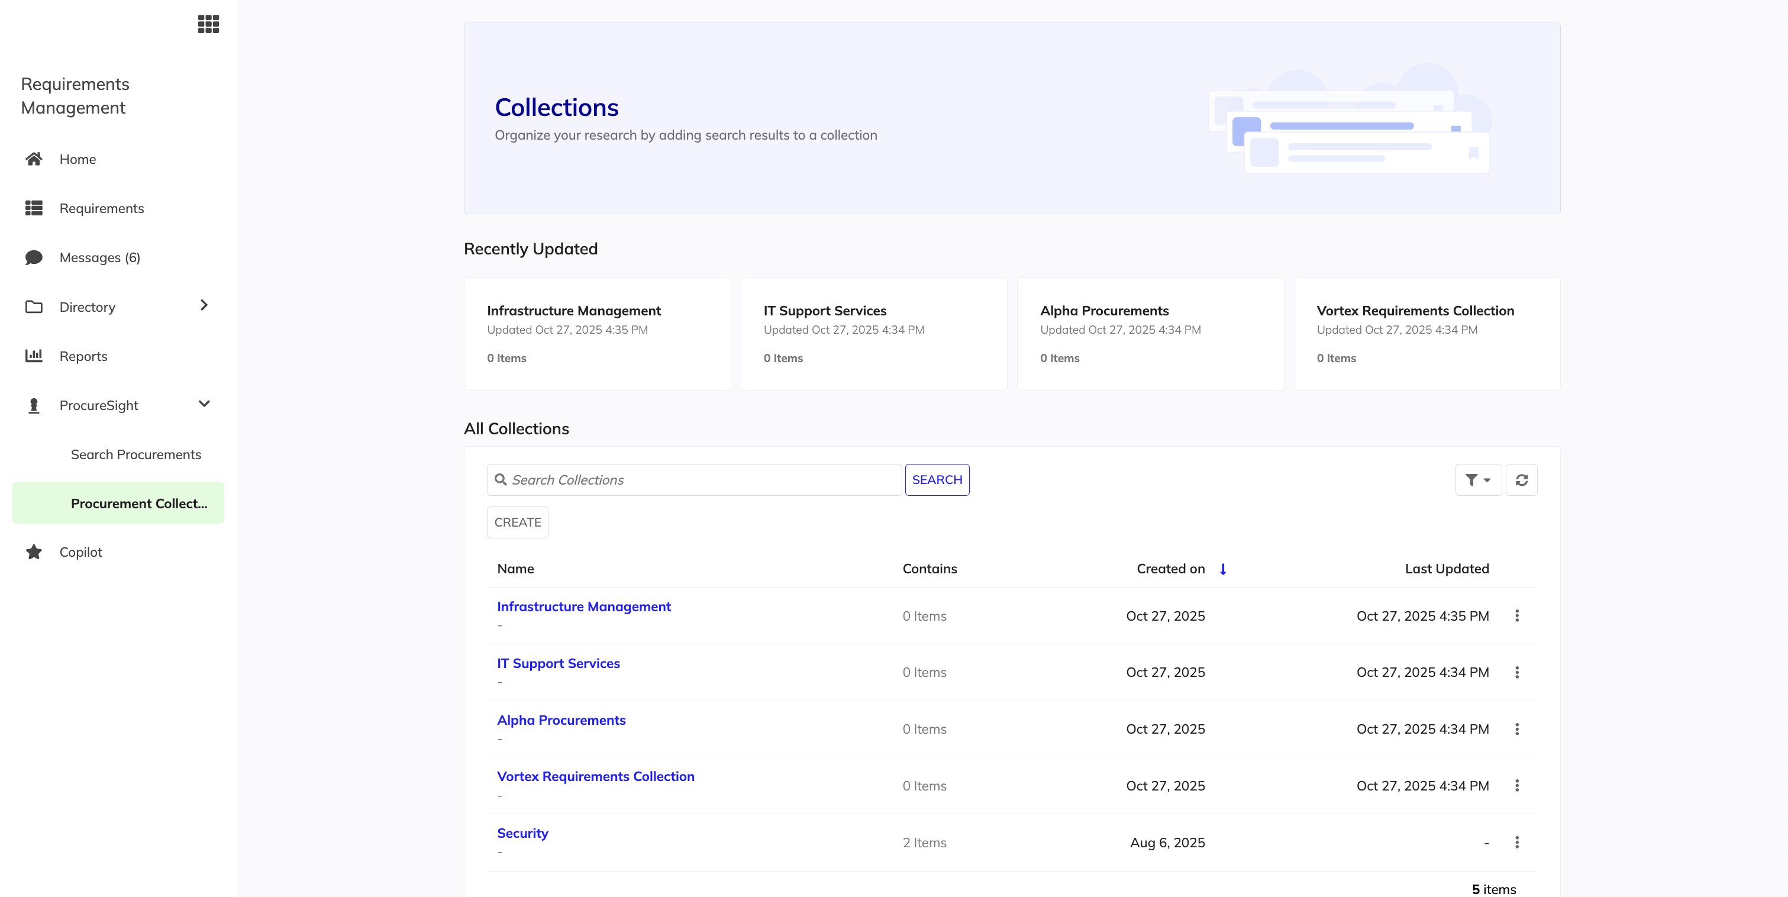Open Infrastructure Management collection link
The image size is (1788, 897).
coord(584,607)
